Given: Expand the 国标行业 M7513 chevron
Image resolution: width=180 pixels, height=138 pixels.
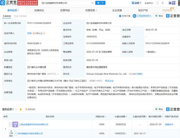Looking at the screenshot, I should point(58,74).
